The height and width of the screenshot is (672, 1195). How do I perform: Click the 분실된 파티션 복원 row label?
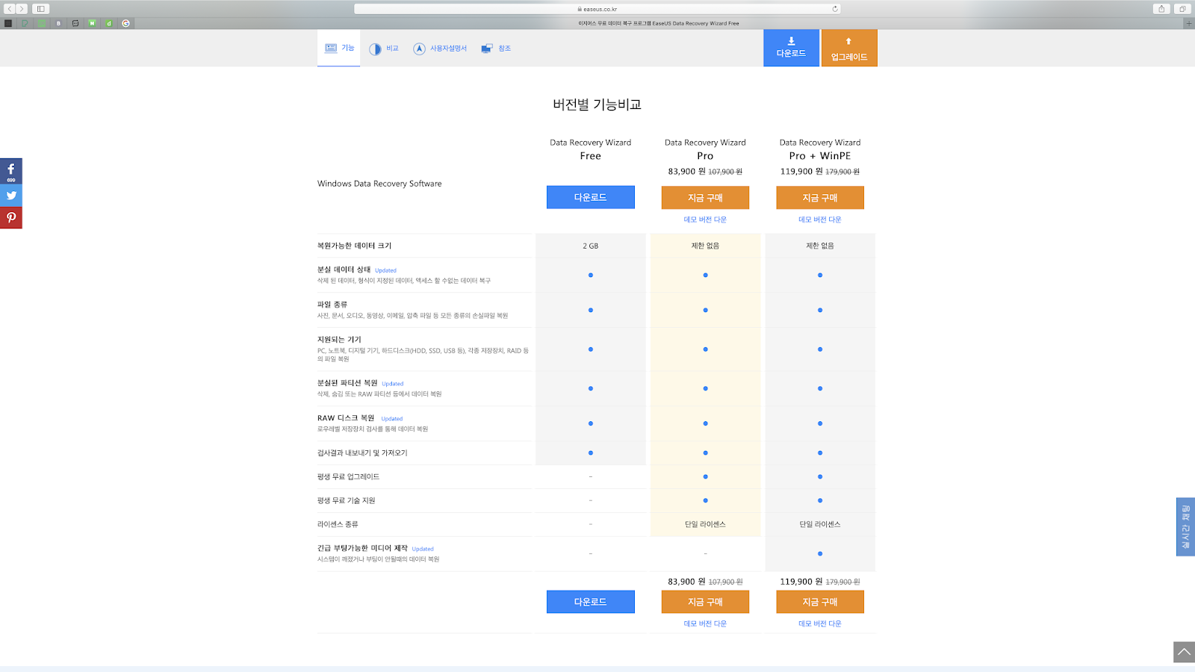(347, 383)
